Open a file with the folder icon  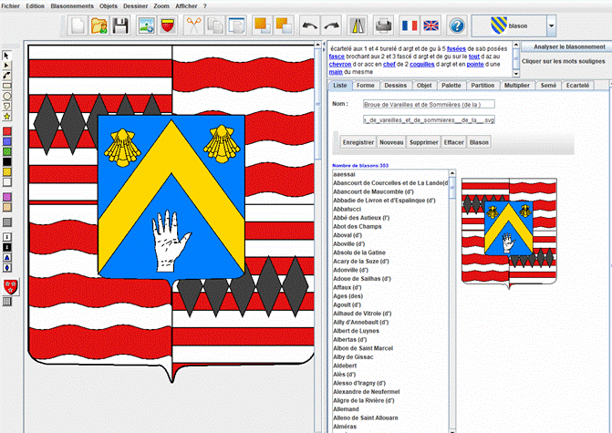pos(100,26)
